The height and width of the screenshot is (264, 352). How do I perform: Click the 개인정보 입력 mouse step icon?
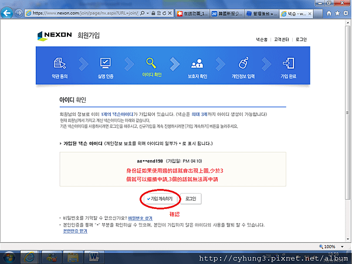(x=243, y=63)
